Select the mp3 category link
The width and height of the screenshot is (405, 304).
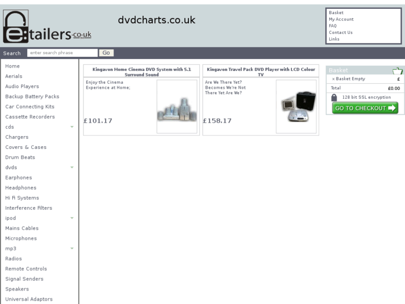pos(11,249)
